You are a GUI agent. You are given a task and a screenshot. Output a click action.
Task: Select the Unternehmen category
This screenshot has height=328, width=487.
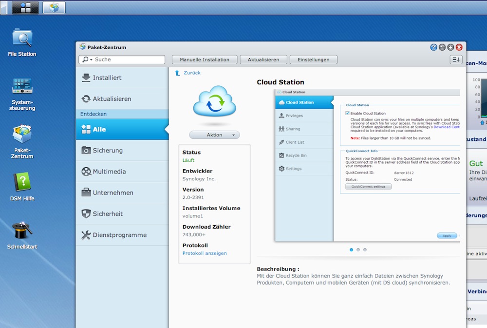[x=122, y=193]
